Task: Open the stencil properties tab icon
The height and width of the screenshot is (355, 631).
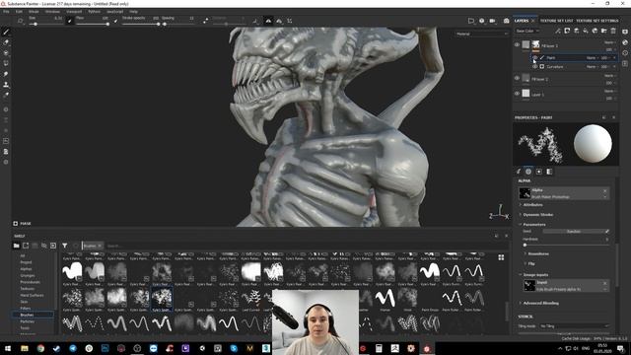Action: [x=539, y=172]
